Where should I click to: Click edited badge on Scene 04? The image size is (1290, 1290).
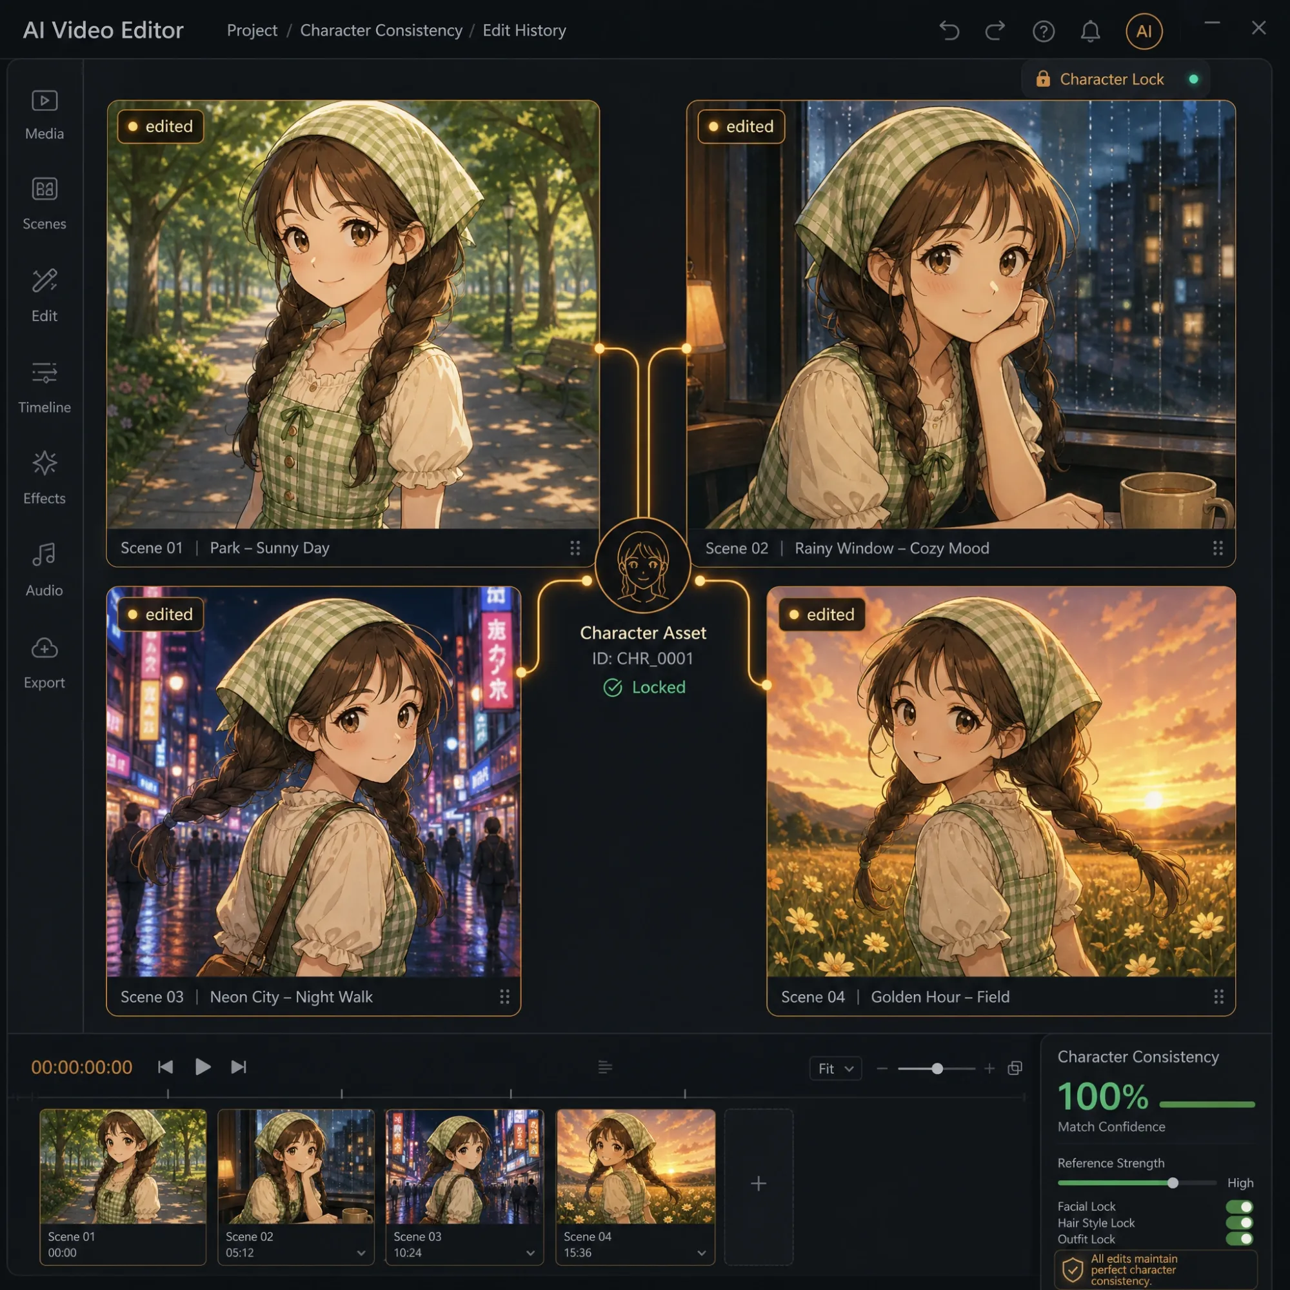822,614
